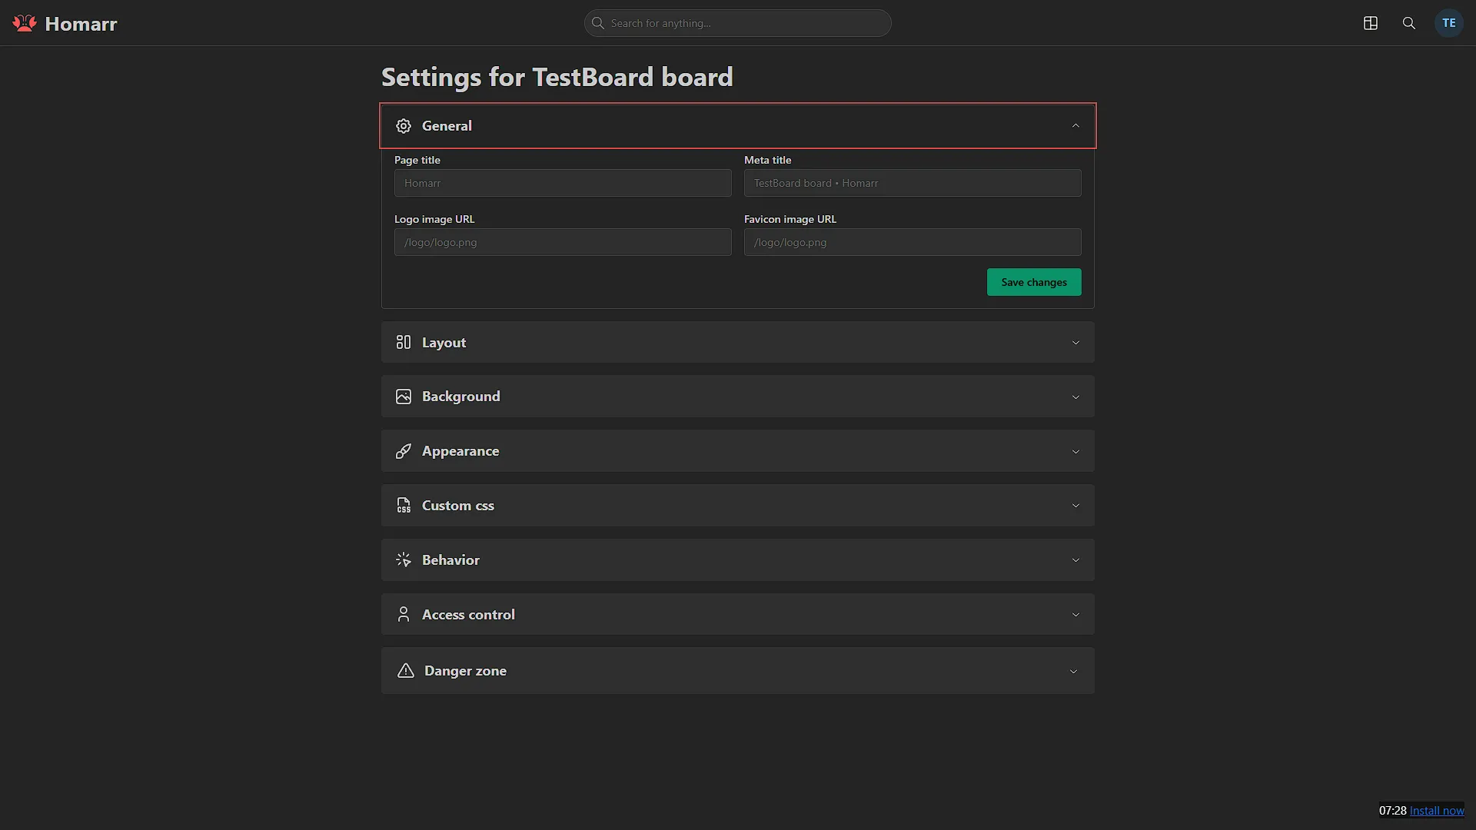The width and height of the screenshot is (1476, 830).
Task: Open the Custom css settings section
Action: pos(738,506)
